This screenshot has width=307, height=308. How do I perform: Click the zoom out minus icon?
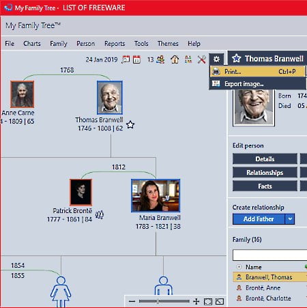coord(132,301)
